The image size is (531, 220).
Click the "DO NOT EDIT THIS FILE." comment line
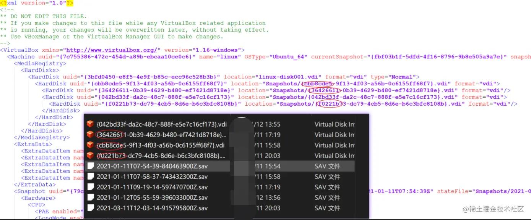tap(44, 16)
